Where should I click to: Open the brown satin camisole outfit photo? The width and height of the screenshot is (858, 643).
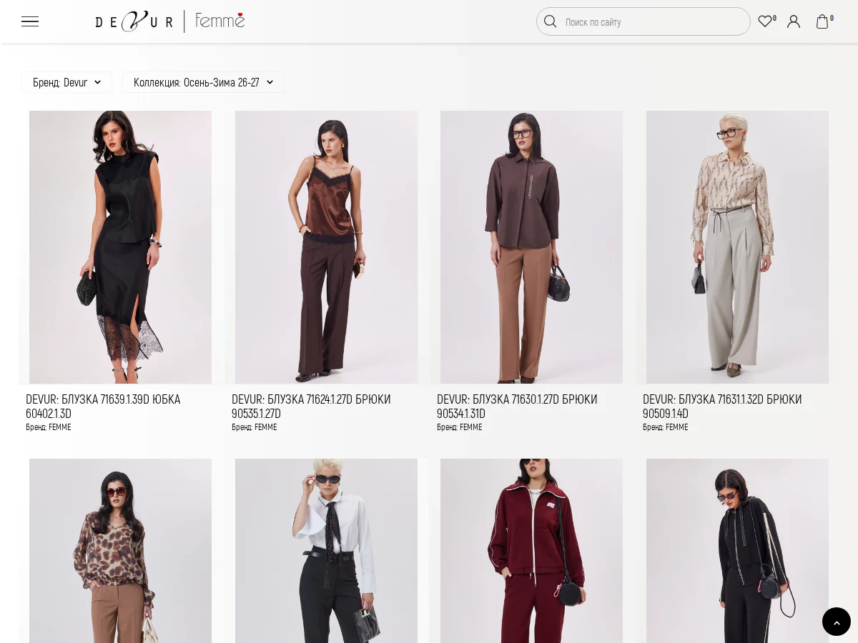pos(326,247)
